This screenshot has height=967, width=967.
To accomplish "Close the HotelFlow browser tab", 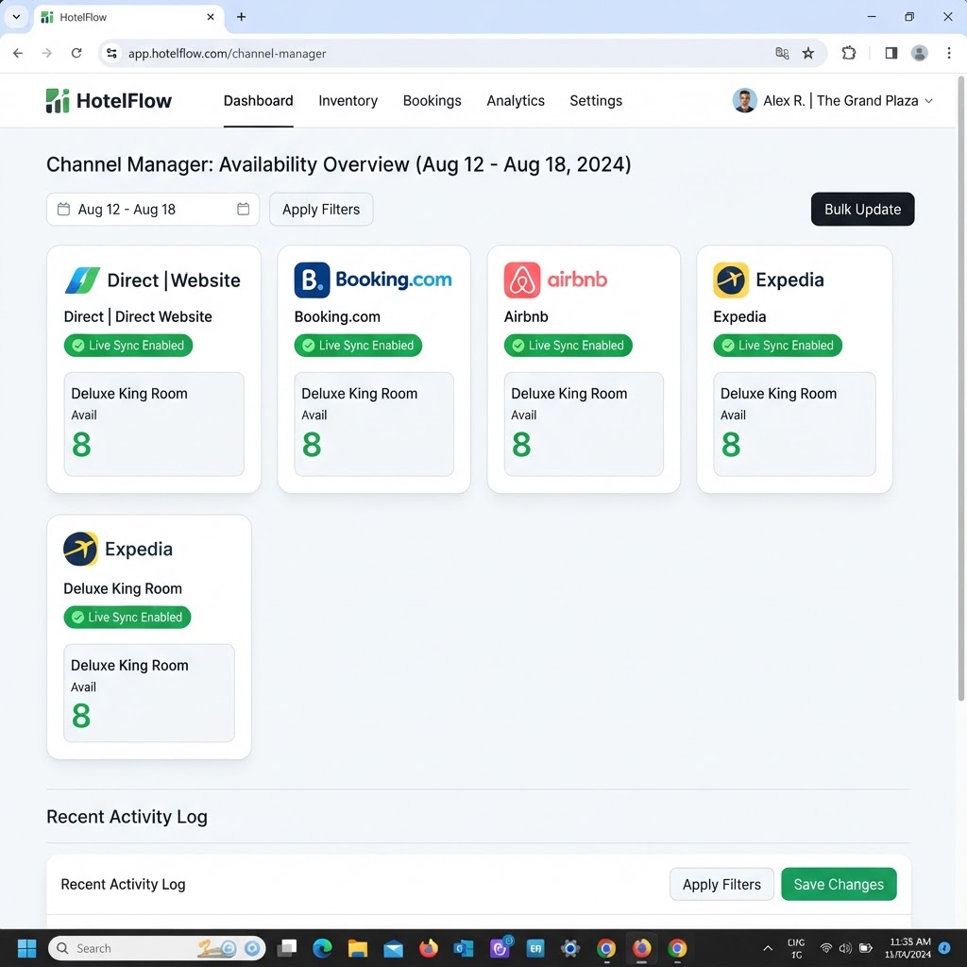I will tap(211, 17).
